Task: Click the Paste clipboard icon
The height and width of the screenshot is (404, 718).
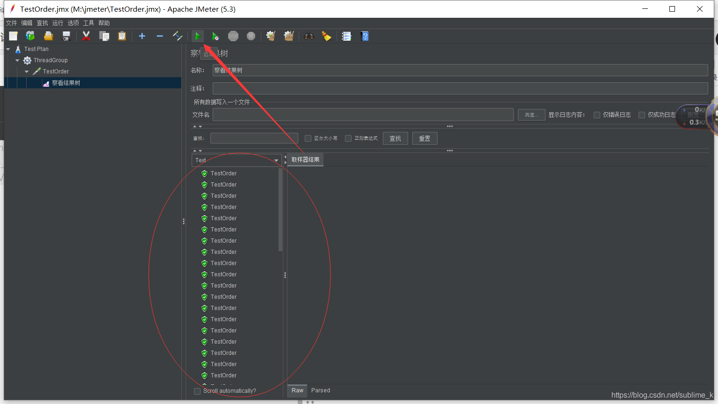Action: point(122,36)
